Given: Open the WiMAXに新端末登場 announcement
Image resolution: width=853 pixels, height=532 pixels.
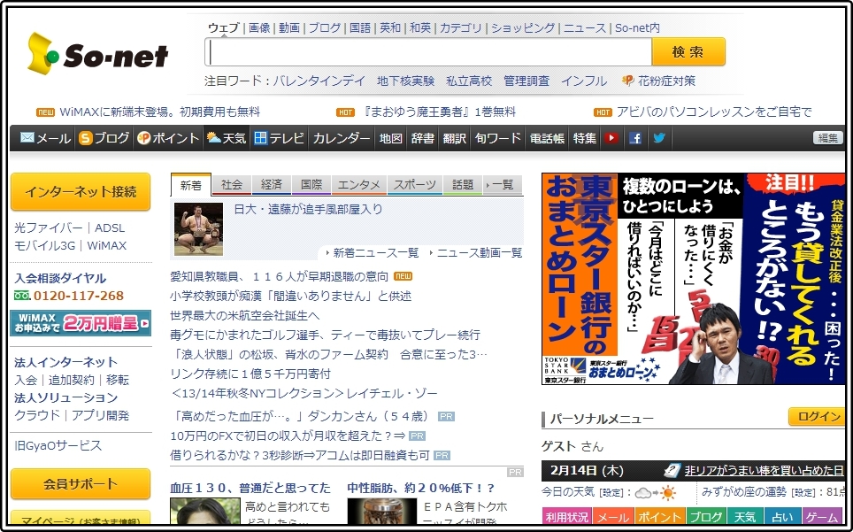Looking at the screenshot, I should coord(159,112).
